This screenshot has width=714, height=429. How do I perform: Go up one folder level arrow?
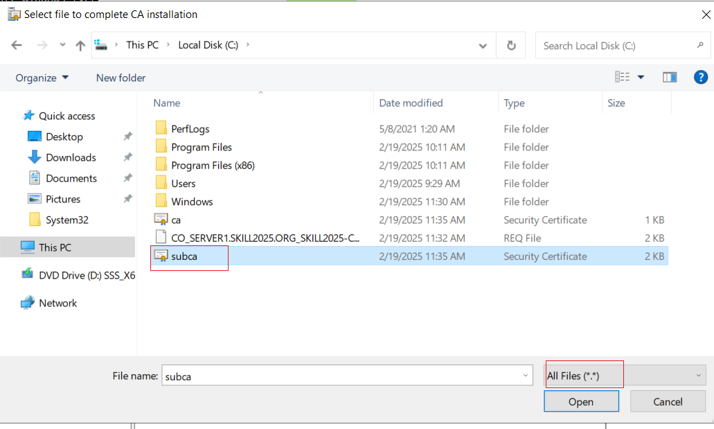[x=80, y=45]
